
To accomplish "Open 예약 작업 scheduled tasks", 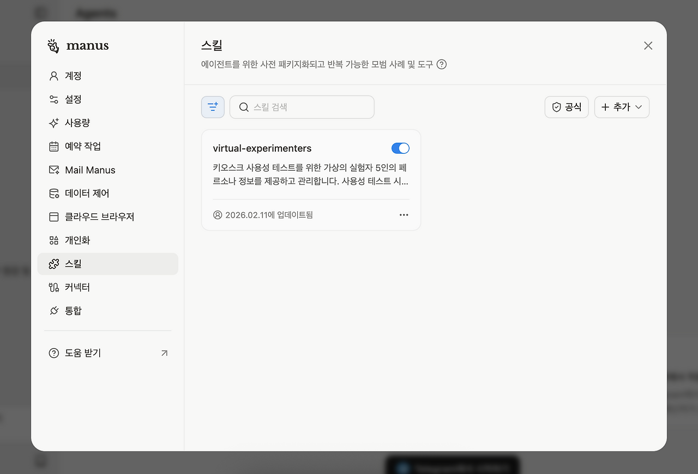I will tap(107, 146).
